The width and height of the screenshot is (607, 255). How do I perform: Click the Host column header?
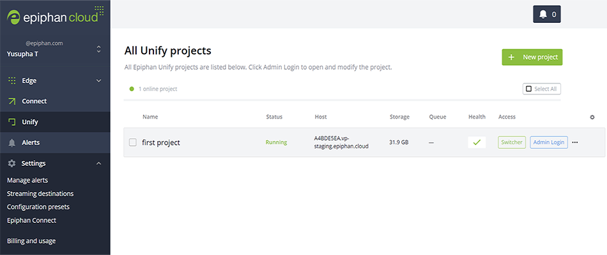(x=321, y=117)
